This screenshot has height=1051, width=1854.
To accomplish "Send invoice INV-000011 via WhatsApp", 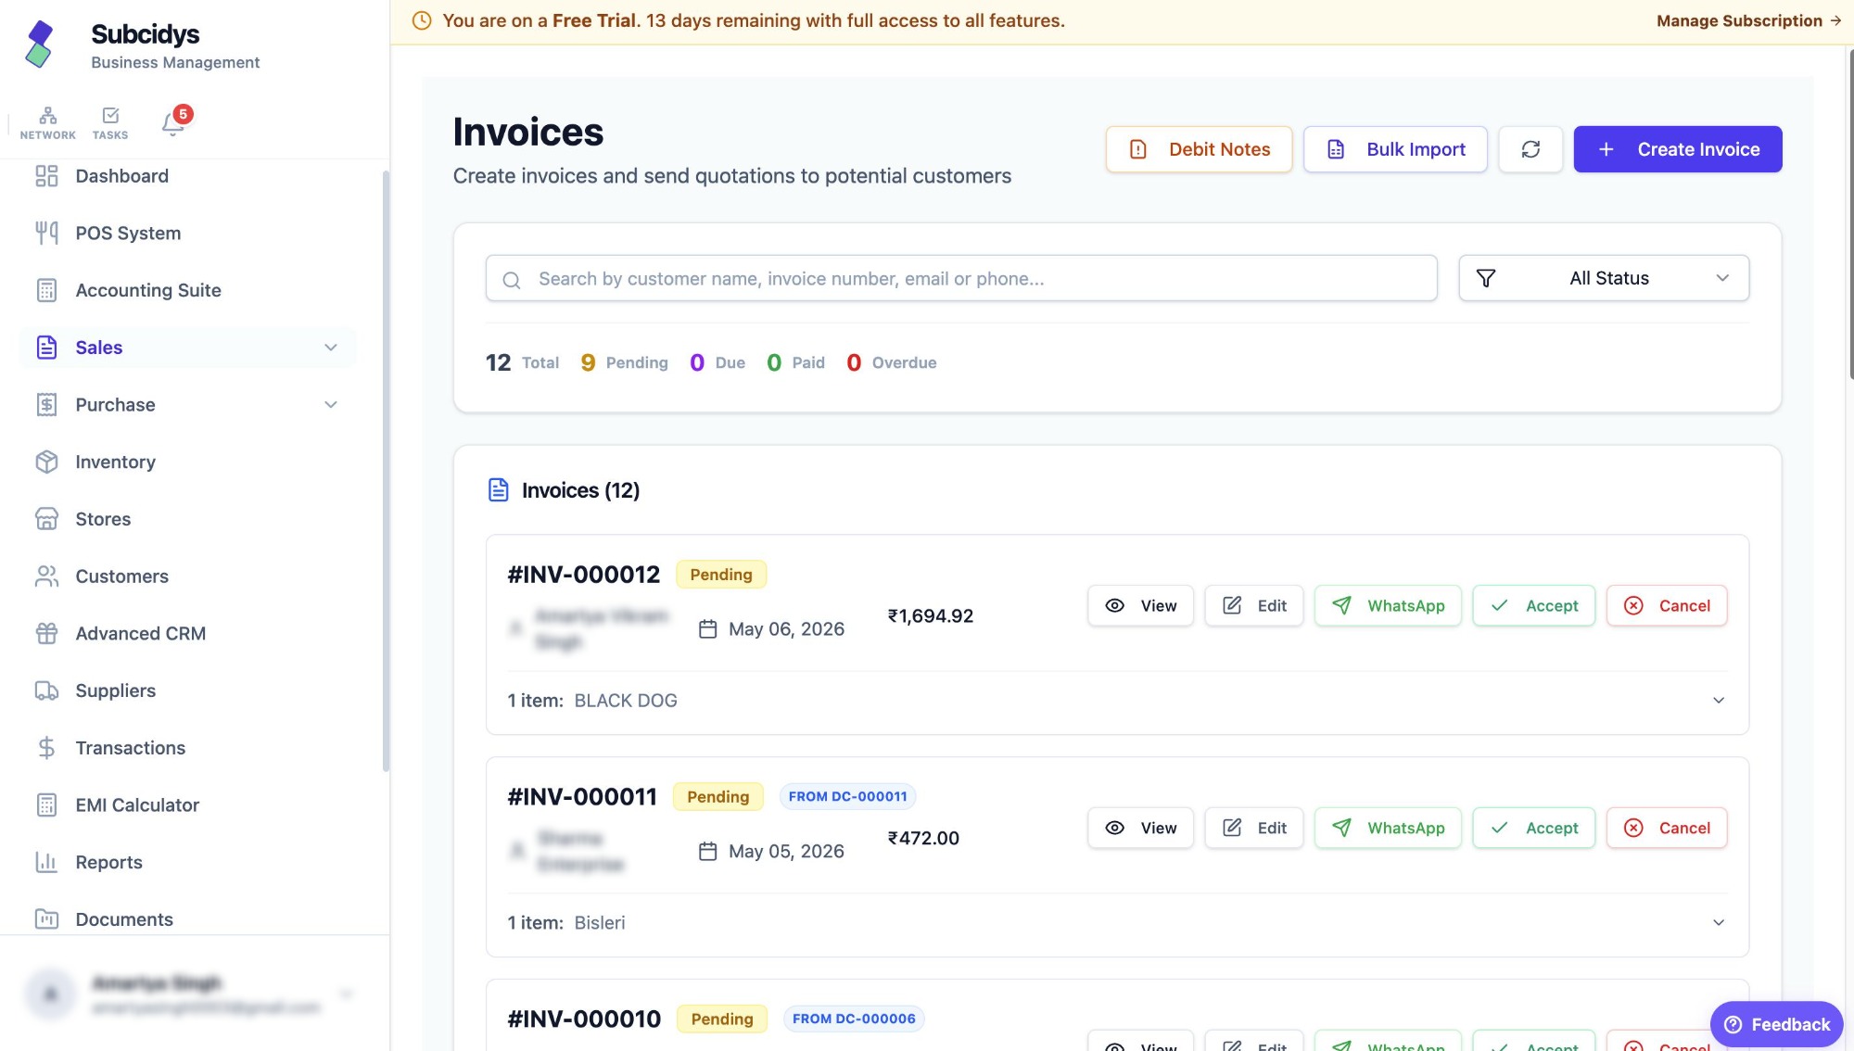I will pos(1387,828).
